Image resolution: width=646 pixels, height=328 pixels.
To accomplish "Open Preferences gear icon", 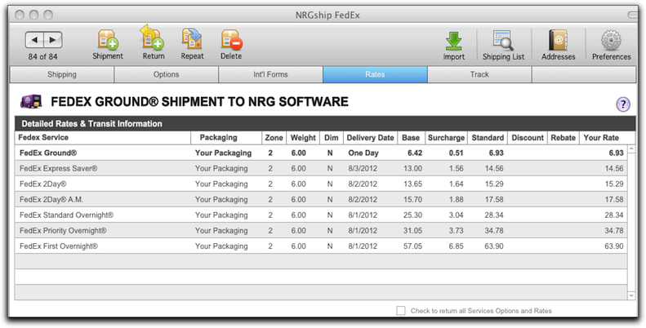I will tap(611, 40).
